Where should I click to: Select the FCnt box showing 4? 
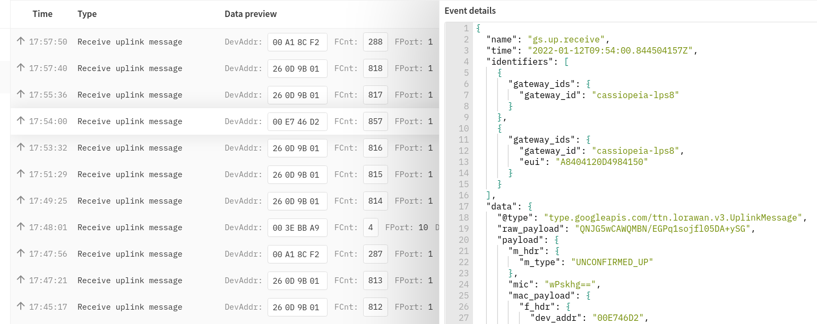tap(369, 227)
